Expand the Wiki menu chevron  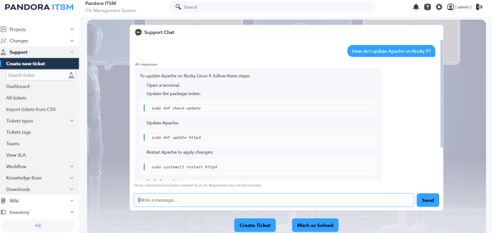72,200
